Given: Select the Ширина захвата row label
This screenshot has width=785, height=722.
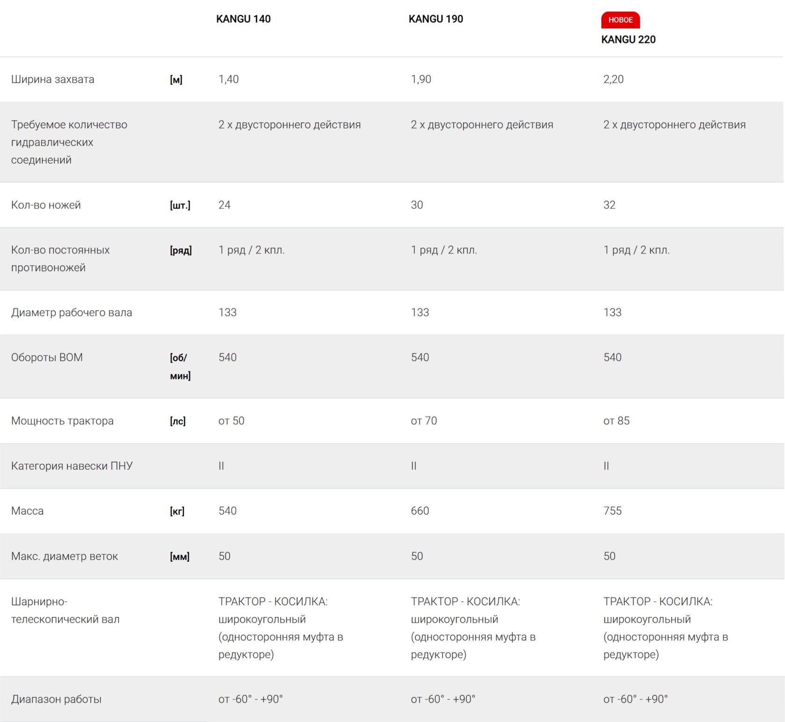Looking at the screenshot, I should [x=53, y=79].
